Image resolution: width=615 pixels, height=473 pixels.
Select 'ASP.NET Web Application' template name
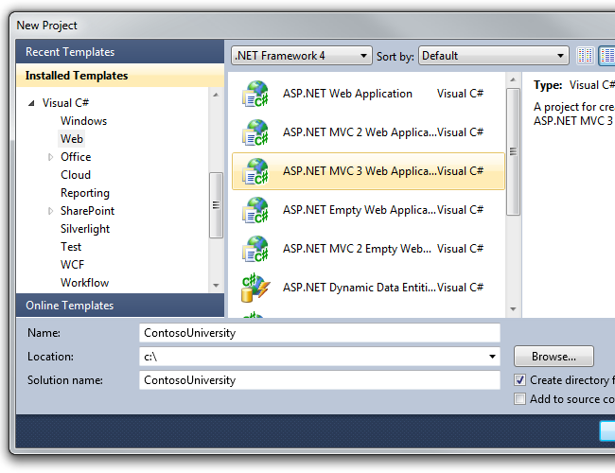[x=347, y=94]
